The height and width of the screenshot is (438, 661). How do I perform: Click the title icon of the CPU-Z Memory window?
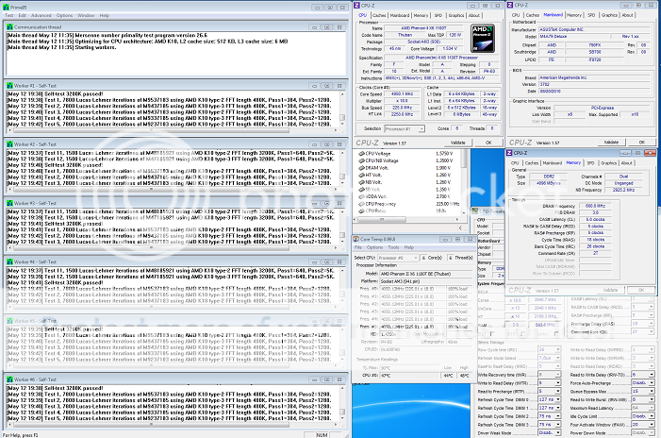pyautogui.click(x=509, y=153)
